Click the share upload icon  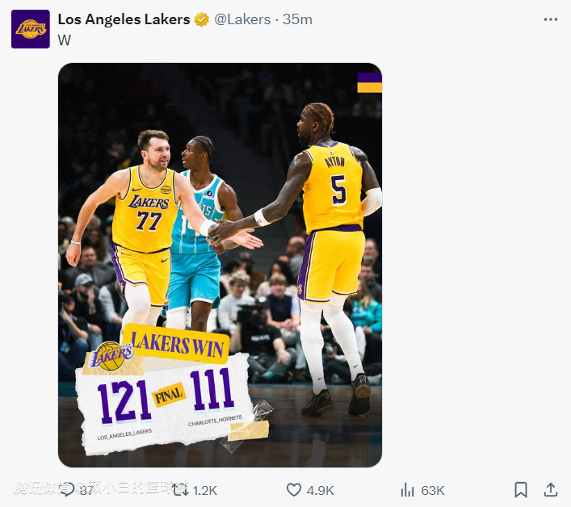(x=551, y=490)
